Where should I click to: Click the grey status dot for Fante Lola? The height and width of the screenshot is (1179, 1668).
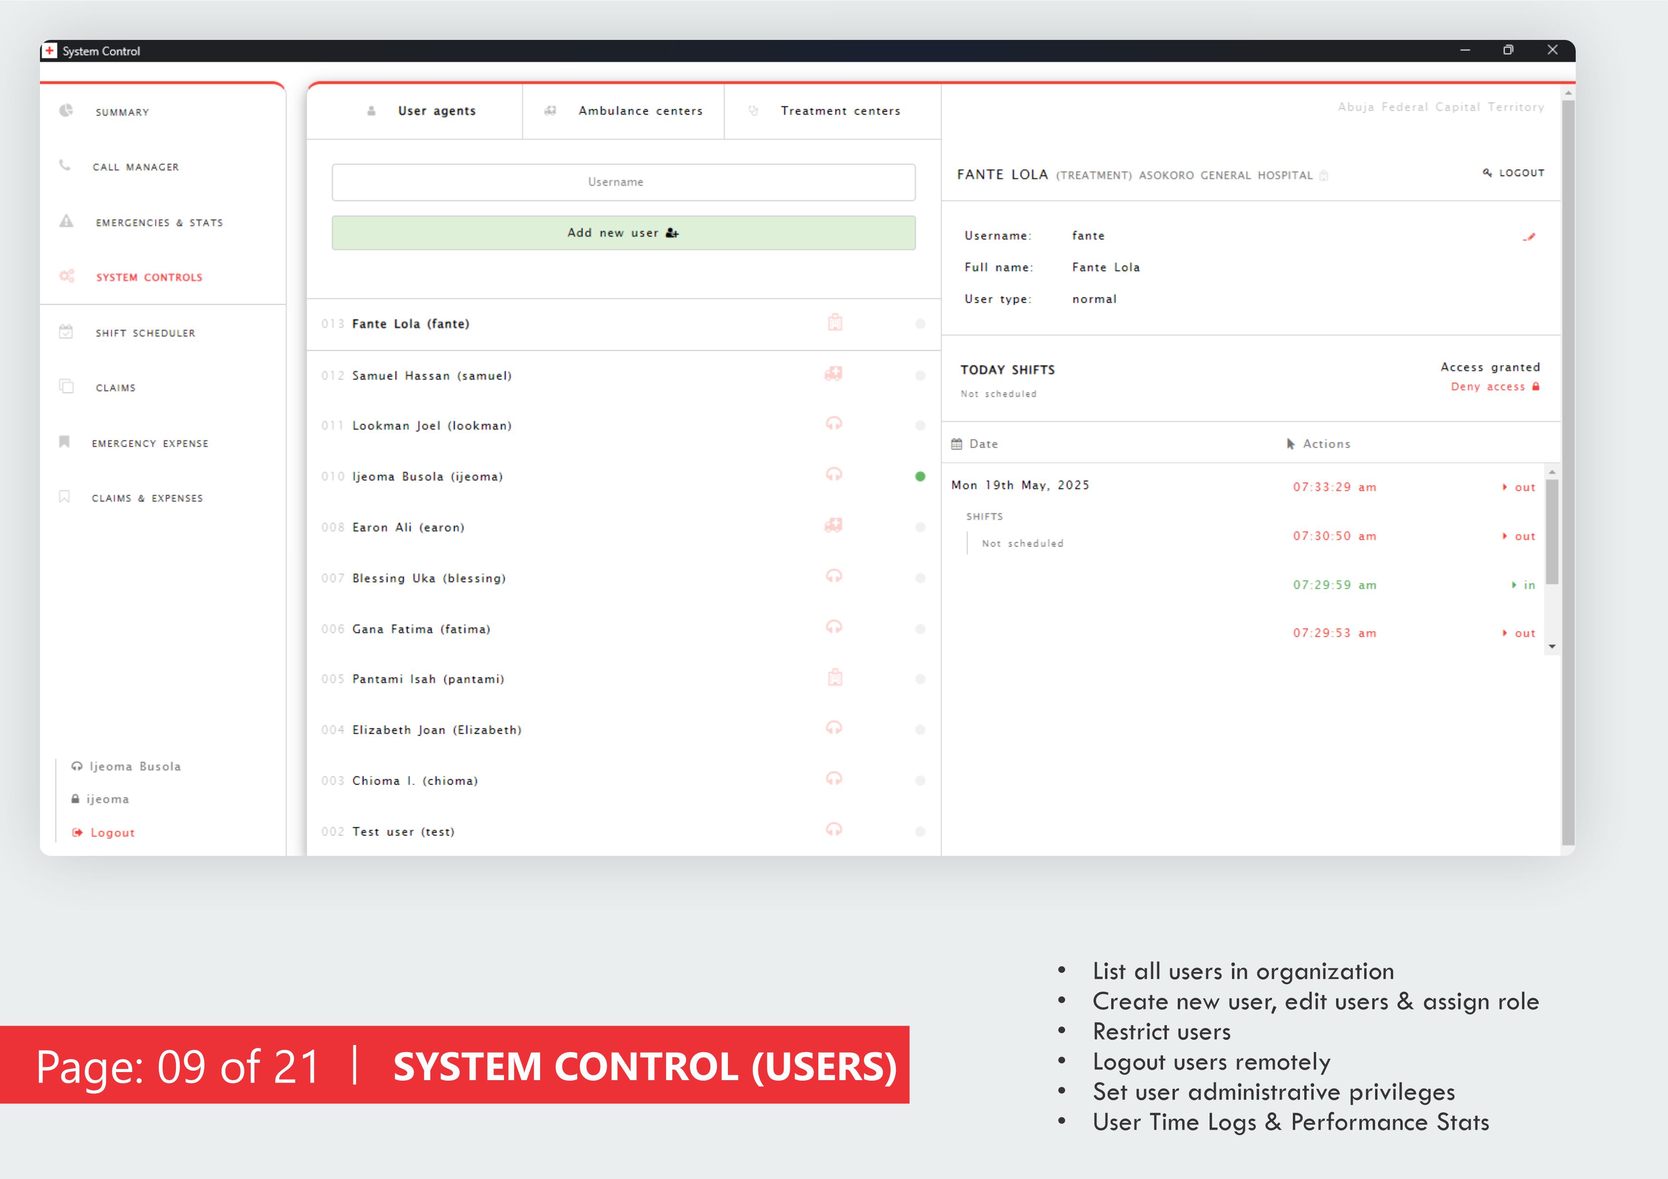[921, 324]
